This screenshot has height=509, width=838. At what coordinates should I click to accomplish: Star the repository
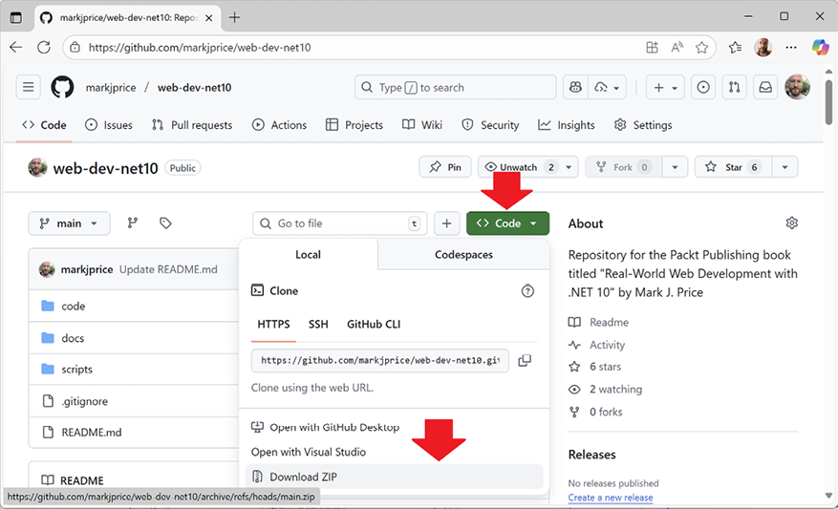pos(733,167)
